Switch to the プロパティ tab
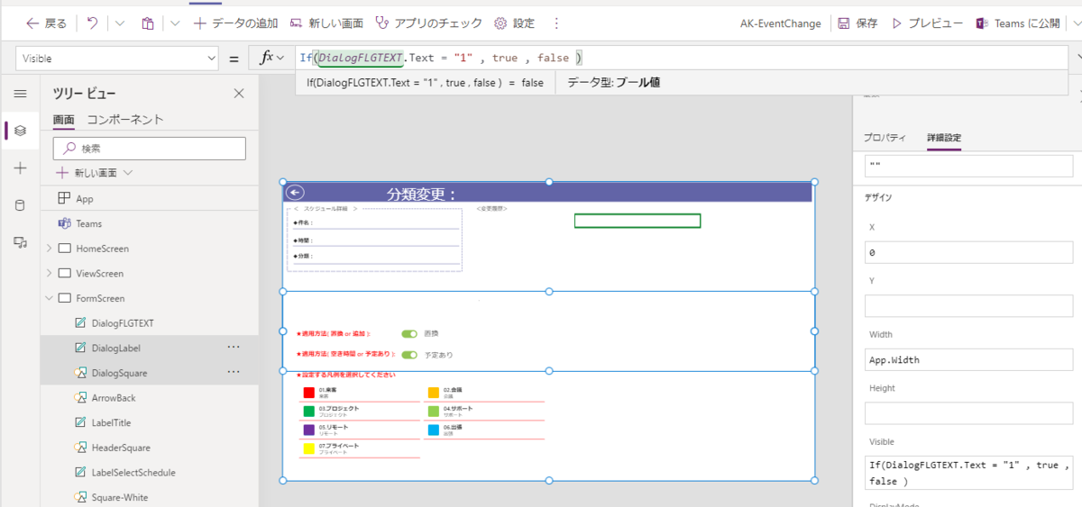 tap(885, 138)
